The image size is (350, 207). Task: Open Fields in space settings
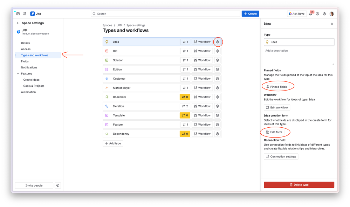click(38, 61)
